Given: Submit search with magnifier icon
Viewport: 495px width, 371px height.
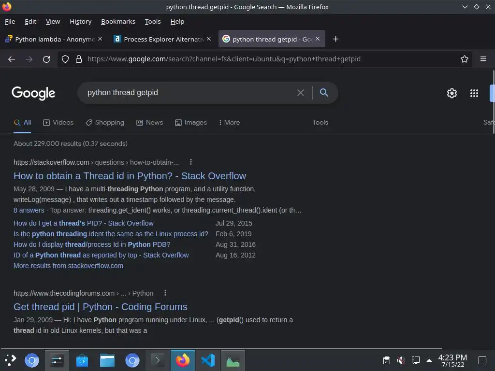Looking at the screenshot, I should 324,92.
